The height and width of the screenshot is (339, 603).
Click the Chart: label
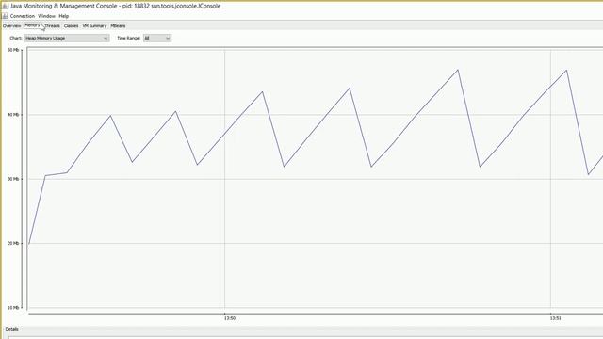click(x=16, y=38)
